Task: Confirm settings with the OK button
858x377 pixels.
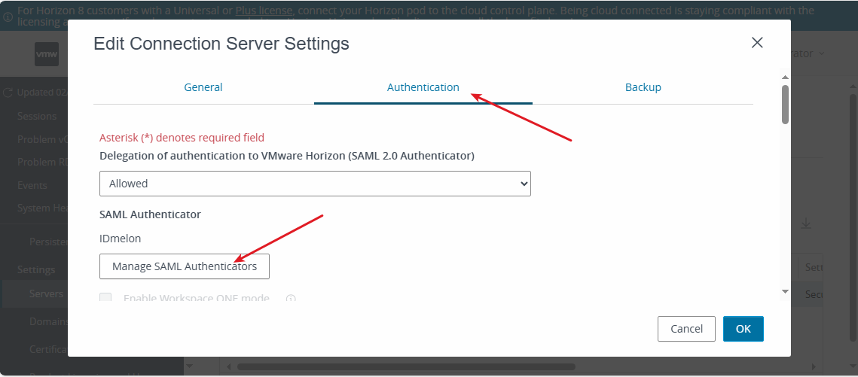Action: pyautogui.click(x=743, y=329)
